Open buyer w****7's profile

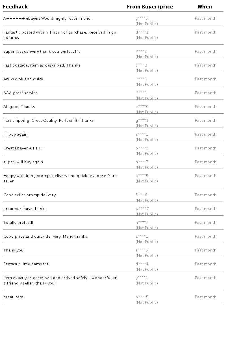(142, 209)
